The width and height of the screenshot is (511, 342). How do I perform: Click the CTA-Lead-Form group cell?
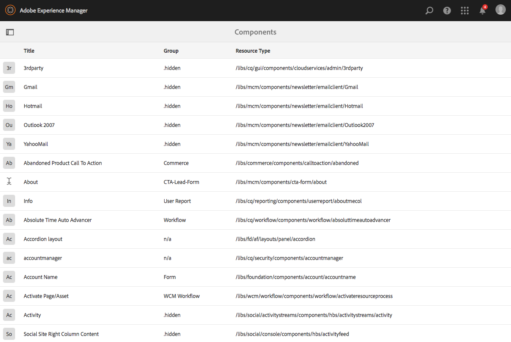181,182
